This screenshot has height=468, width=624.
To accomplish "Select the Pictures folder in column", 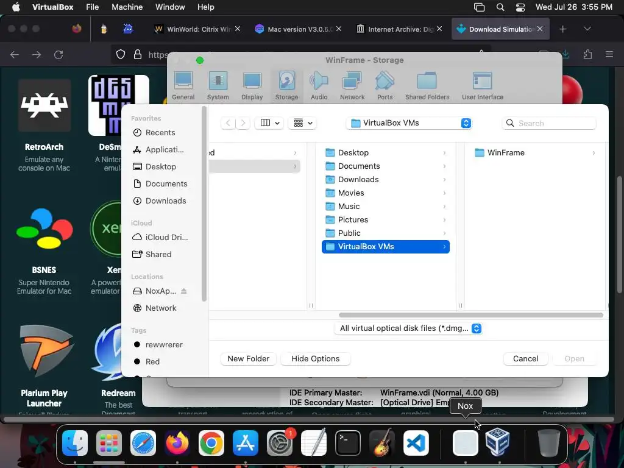I will pyautogui.click(x=385, y=219).
